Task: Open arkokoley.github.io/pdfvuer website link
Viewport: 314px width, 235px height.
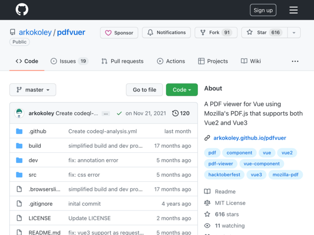Action: click(x=250, y=138)
